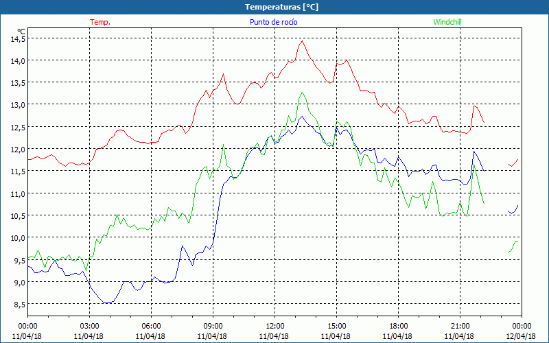The image size is (549, 343).
Task: Click the 13,0 y-axis value
Action: [x=18, y=105]
